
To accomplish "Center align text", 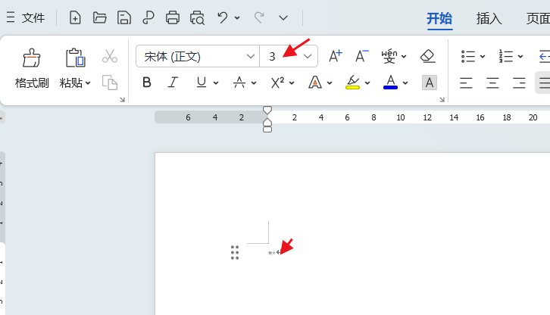I will pyautogui.click(x=492, y=83).
